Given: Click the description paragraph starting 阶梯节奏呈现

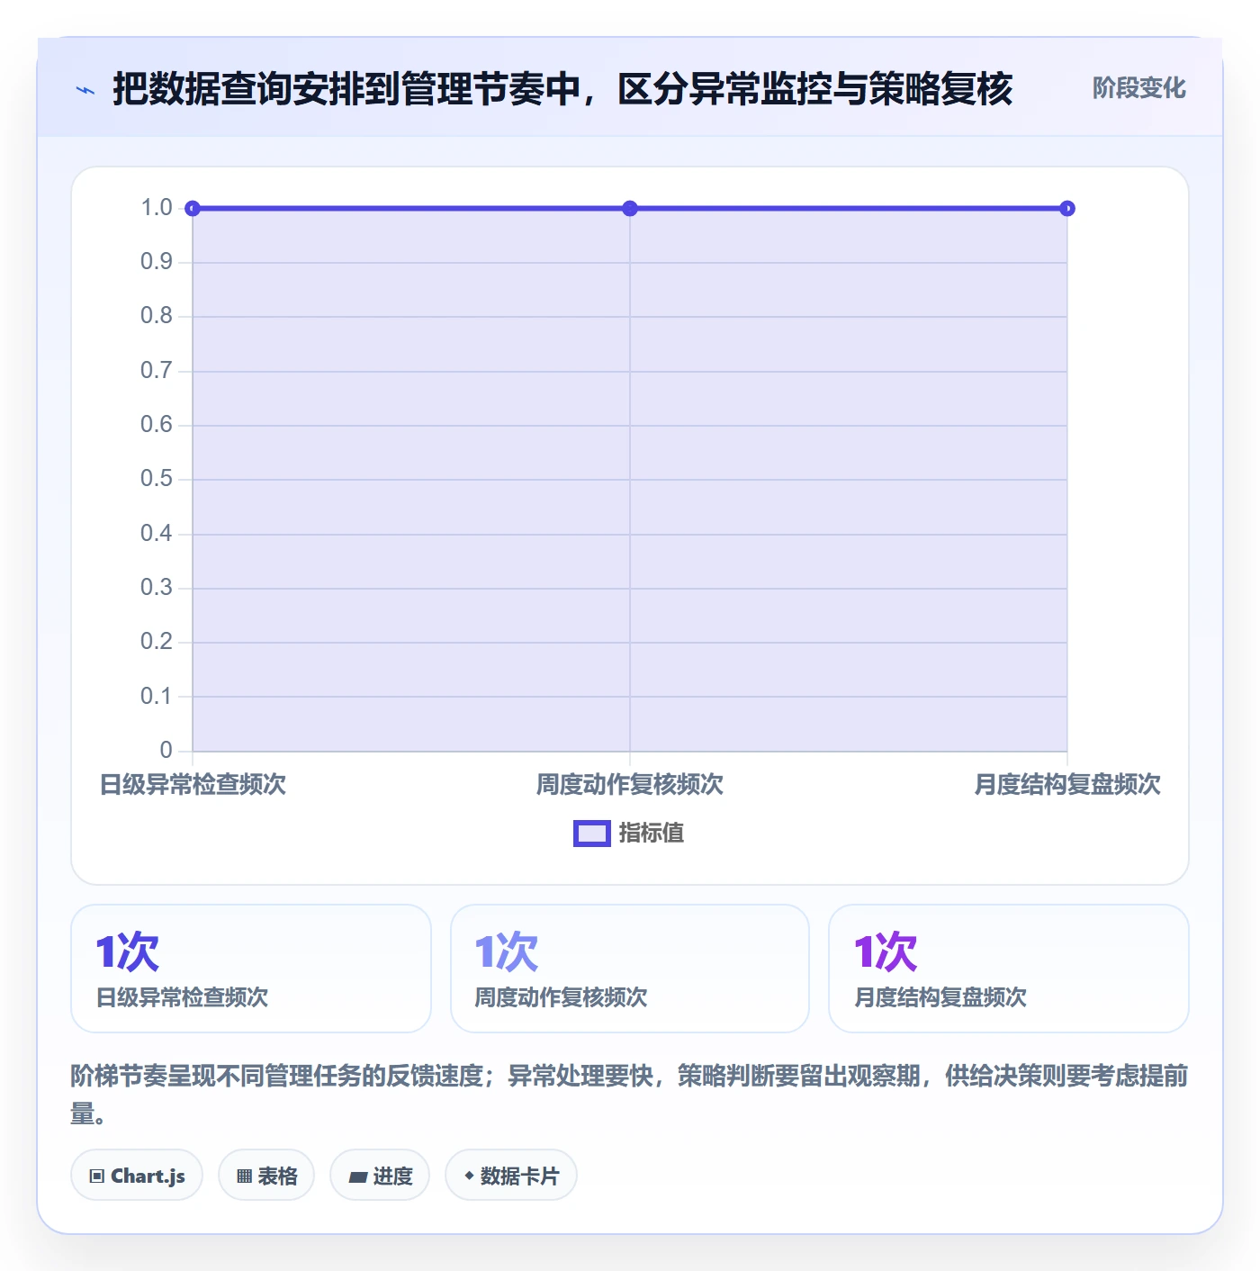Looking at the screenshot, I should [x=630, y=1095].
